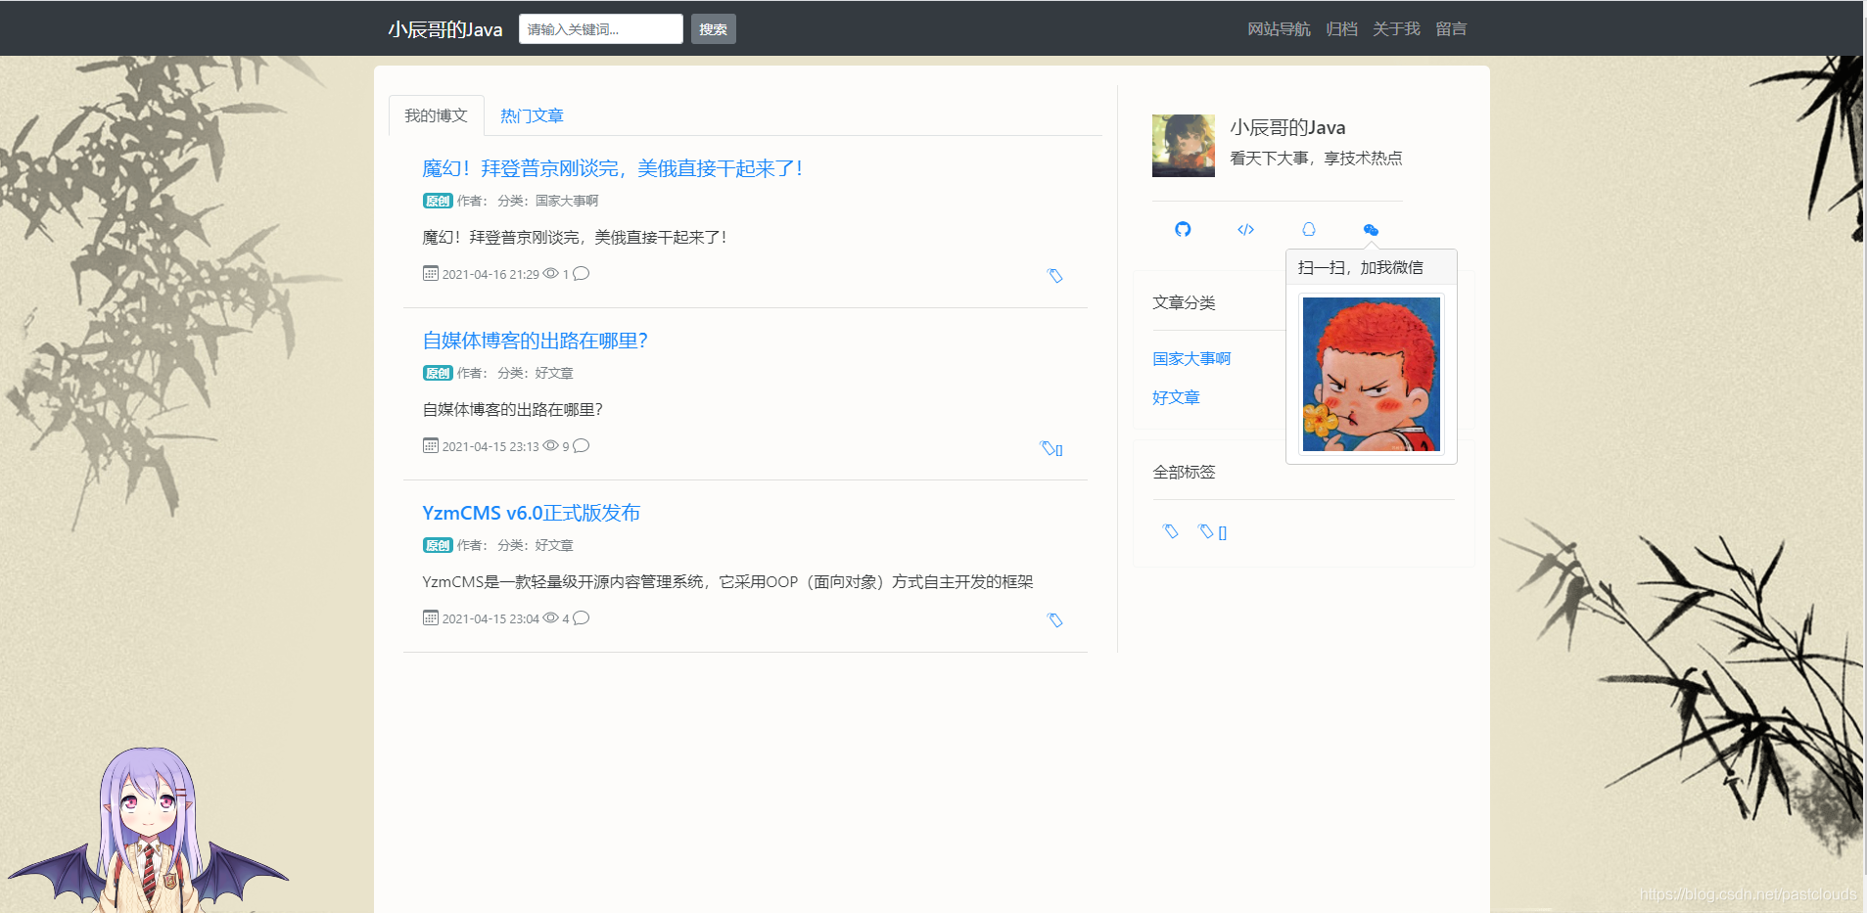1867x913 pixels.
Task: Open 网站导航 in top navigation
Action: (1279, 29)
